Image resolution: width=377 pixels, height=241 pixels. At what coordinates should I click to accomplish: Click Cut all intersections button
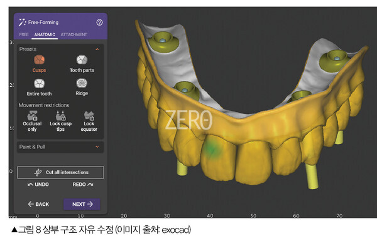click(60, 172)
